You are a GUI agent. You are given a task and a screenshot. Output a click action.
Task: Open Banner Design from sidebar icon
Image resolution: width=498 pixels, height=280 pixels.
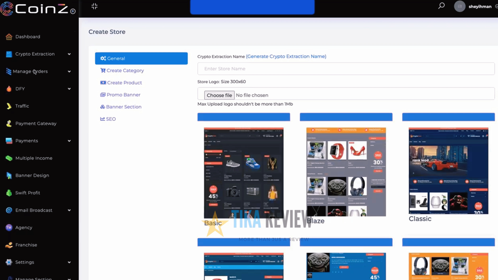(x=9, y=176)
